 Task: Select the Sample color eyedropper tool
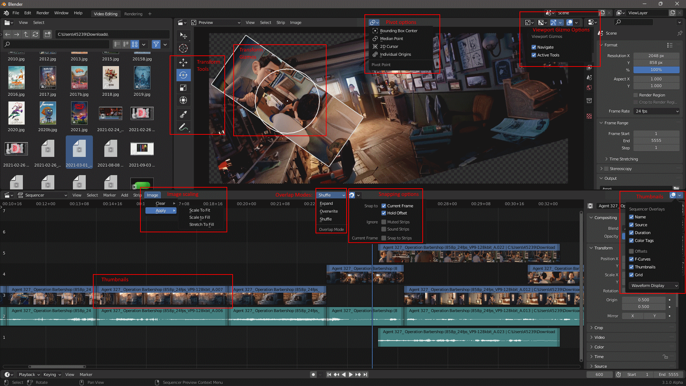(x=183, y=114)
